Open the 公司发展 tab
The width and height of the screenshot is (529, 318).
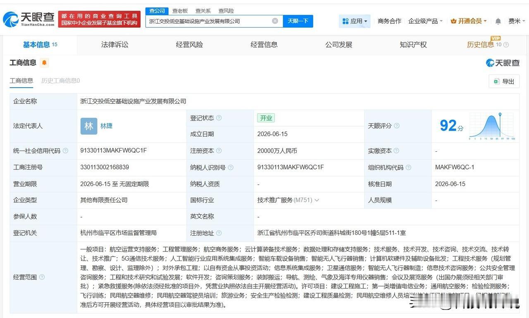pos(338,45)
